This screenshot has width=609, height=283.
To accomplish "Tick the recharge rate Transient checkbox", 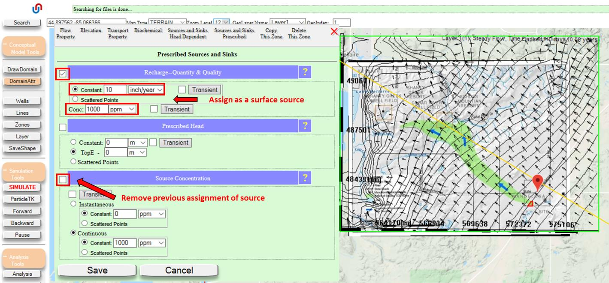I will point(182,89).
